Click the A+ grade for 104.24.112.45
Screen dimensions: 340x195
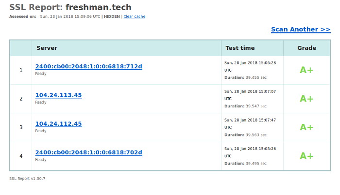[306, 127]
